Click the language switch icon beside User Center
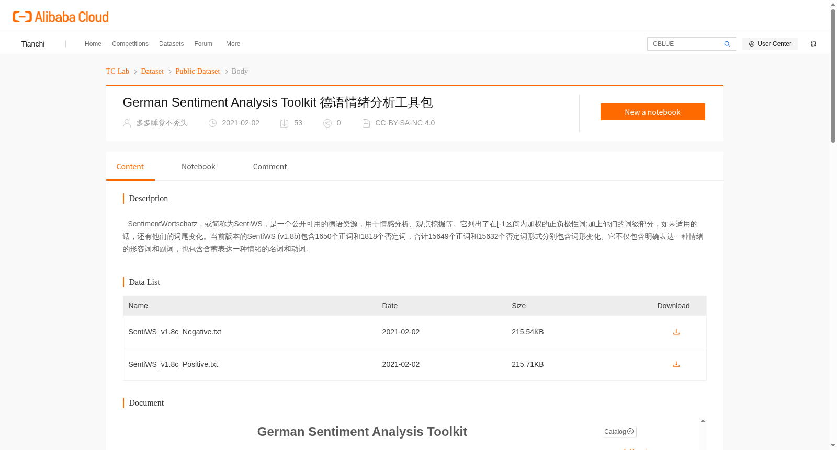 pos(813,44)
